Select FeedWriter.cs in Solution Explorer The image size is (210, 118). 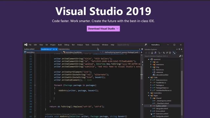(x=161, y=83)
